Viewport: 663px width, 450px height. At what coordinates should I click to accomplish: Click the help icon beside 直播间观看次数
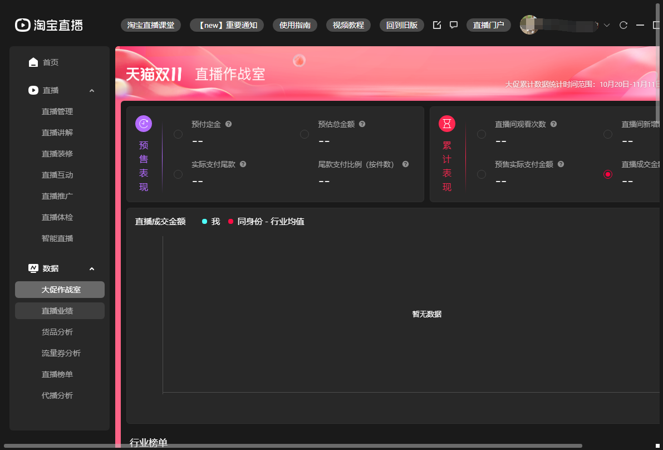(x=553, y=124)
